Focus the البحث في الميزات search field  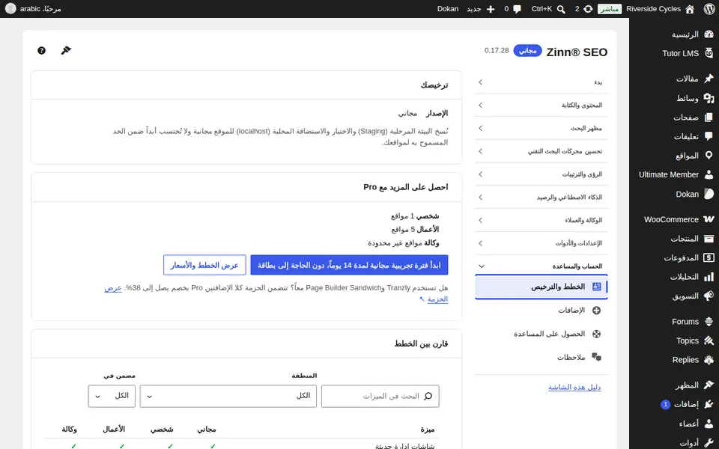(x=380, y=396)
